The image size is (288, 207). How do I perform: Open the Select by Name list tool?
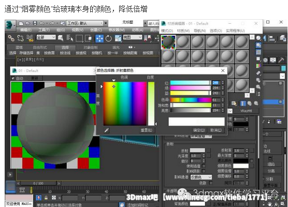pyautogui.click(x=70, y=38)
